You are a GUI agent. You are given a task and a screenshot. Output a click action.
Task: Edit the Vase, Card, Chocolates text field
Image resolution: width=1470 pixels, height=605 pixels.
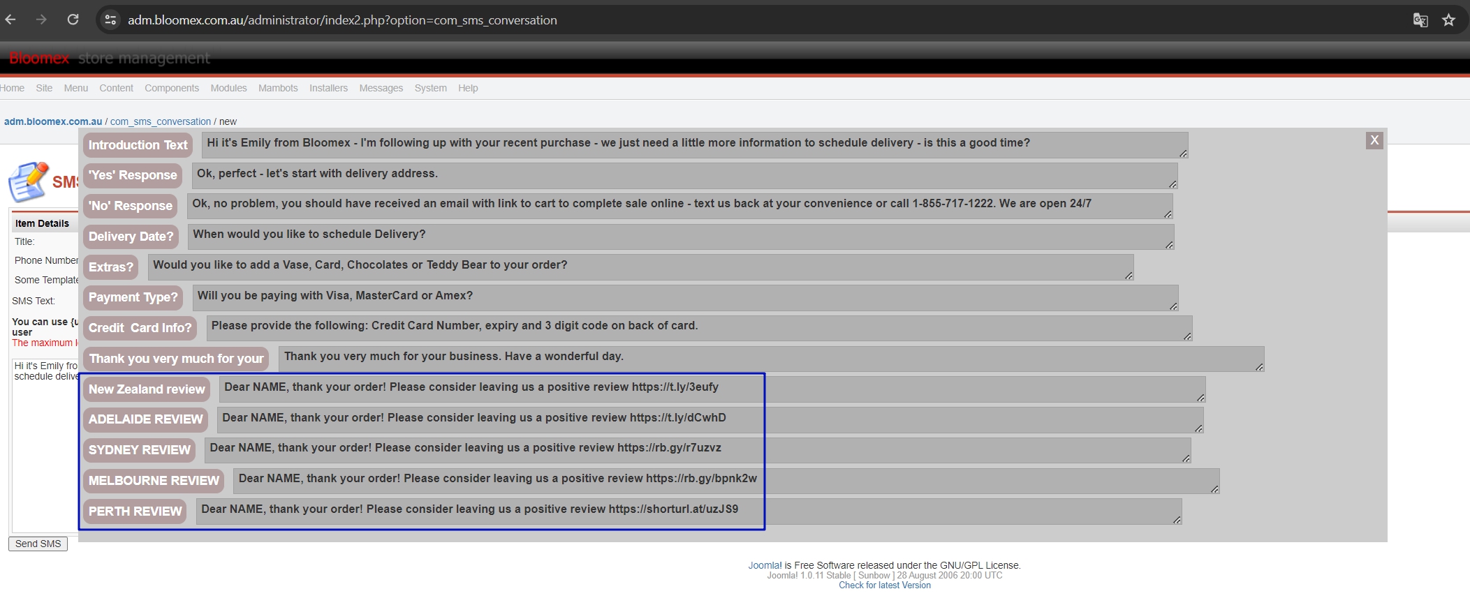640,267
